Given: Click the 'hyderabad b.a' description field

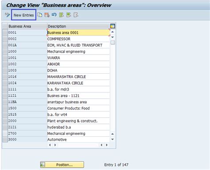Looking at the screenshot, I should [x=78, y=127].
